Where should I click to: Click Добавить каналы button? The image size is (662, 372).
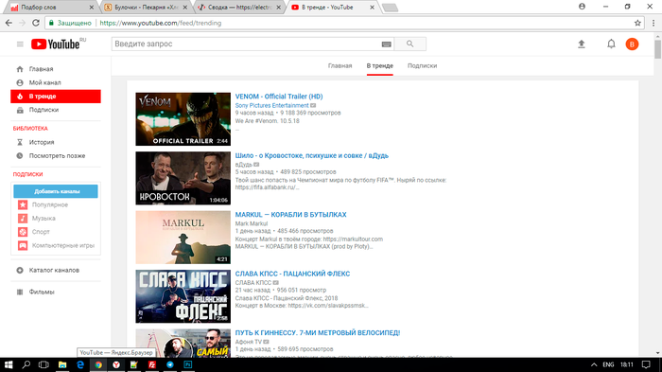56,191
